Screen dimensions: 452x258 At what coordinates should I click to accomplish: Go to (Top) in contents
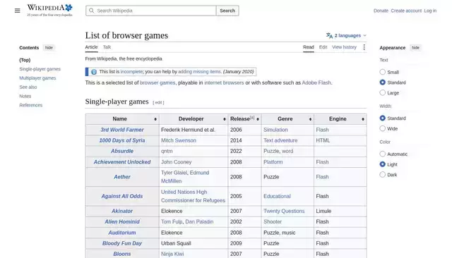pyautogui.click(x=25, y=60)
